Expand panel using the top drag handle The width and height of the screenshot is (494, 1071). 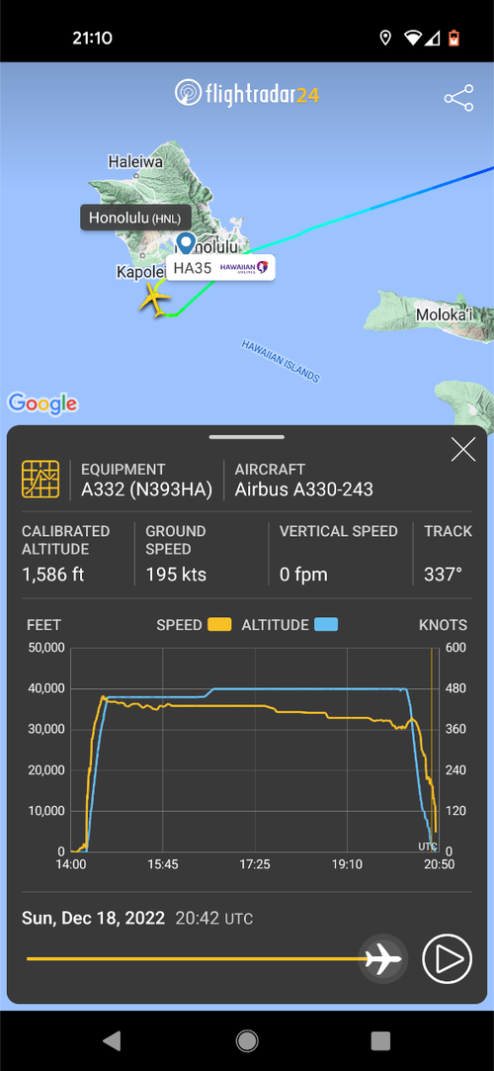(x=247, y=437)
